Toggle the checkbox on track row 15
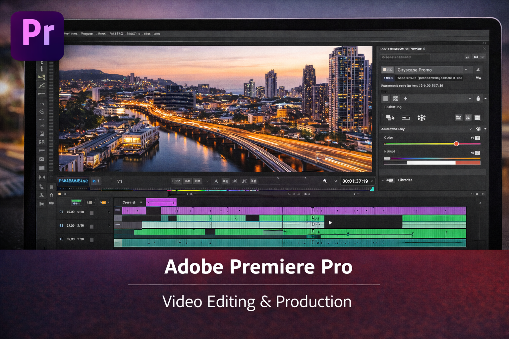Image resolution: width=509 pixels, height=339 pixels. (x=91, y=240)
